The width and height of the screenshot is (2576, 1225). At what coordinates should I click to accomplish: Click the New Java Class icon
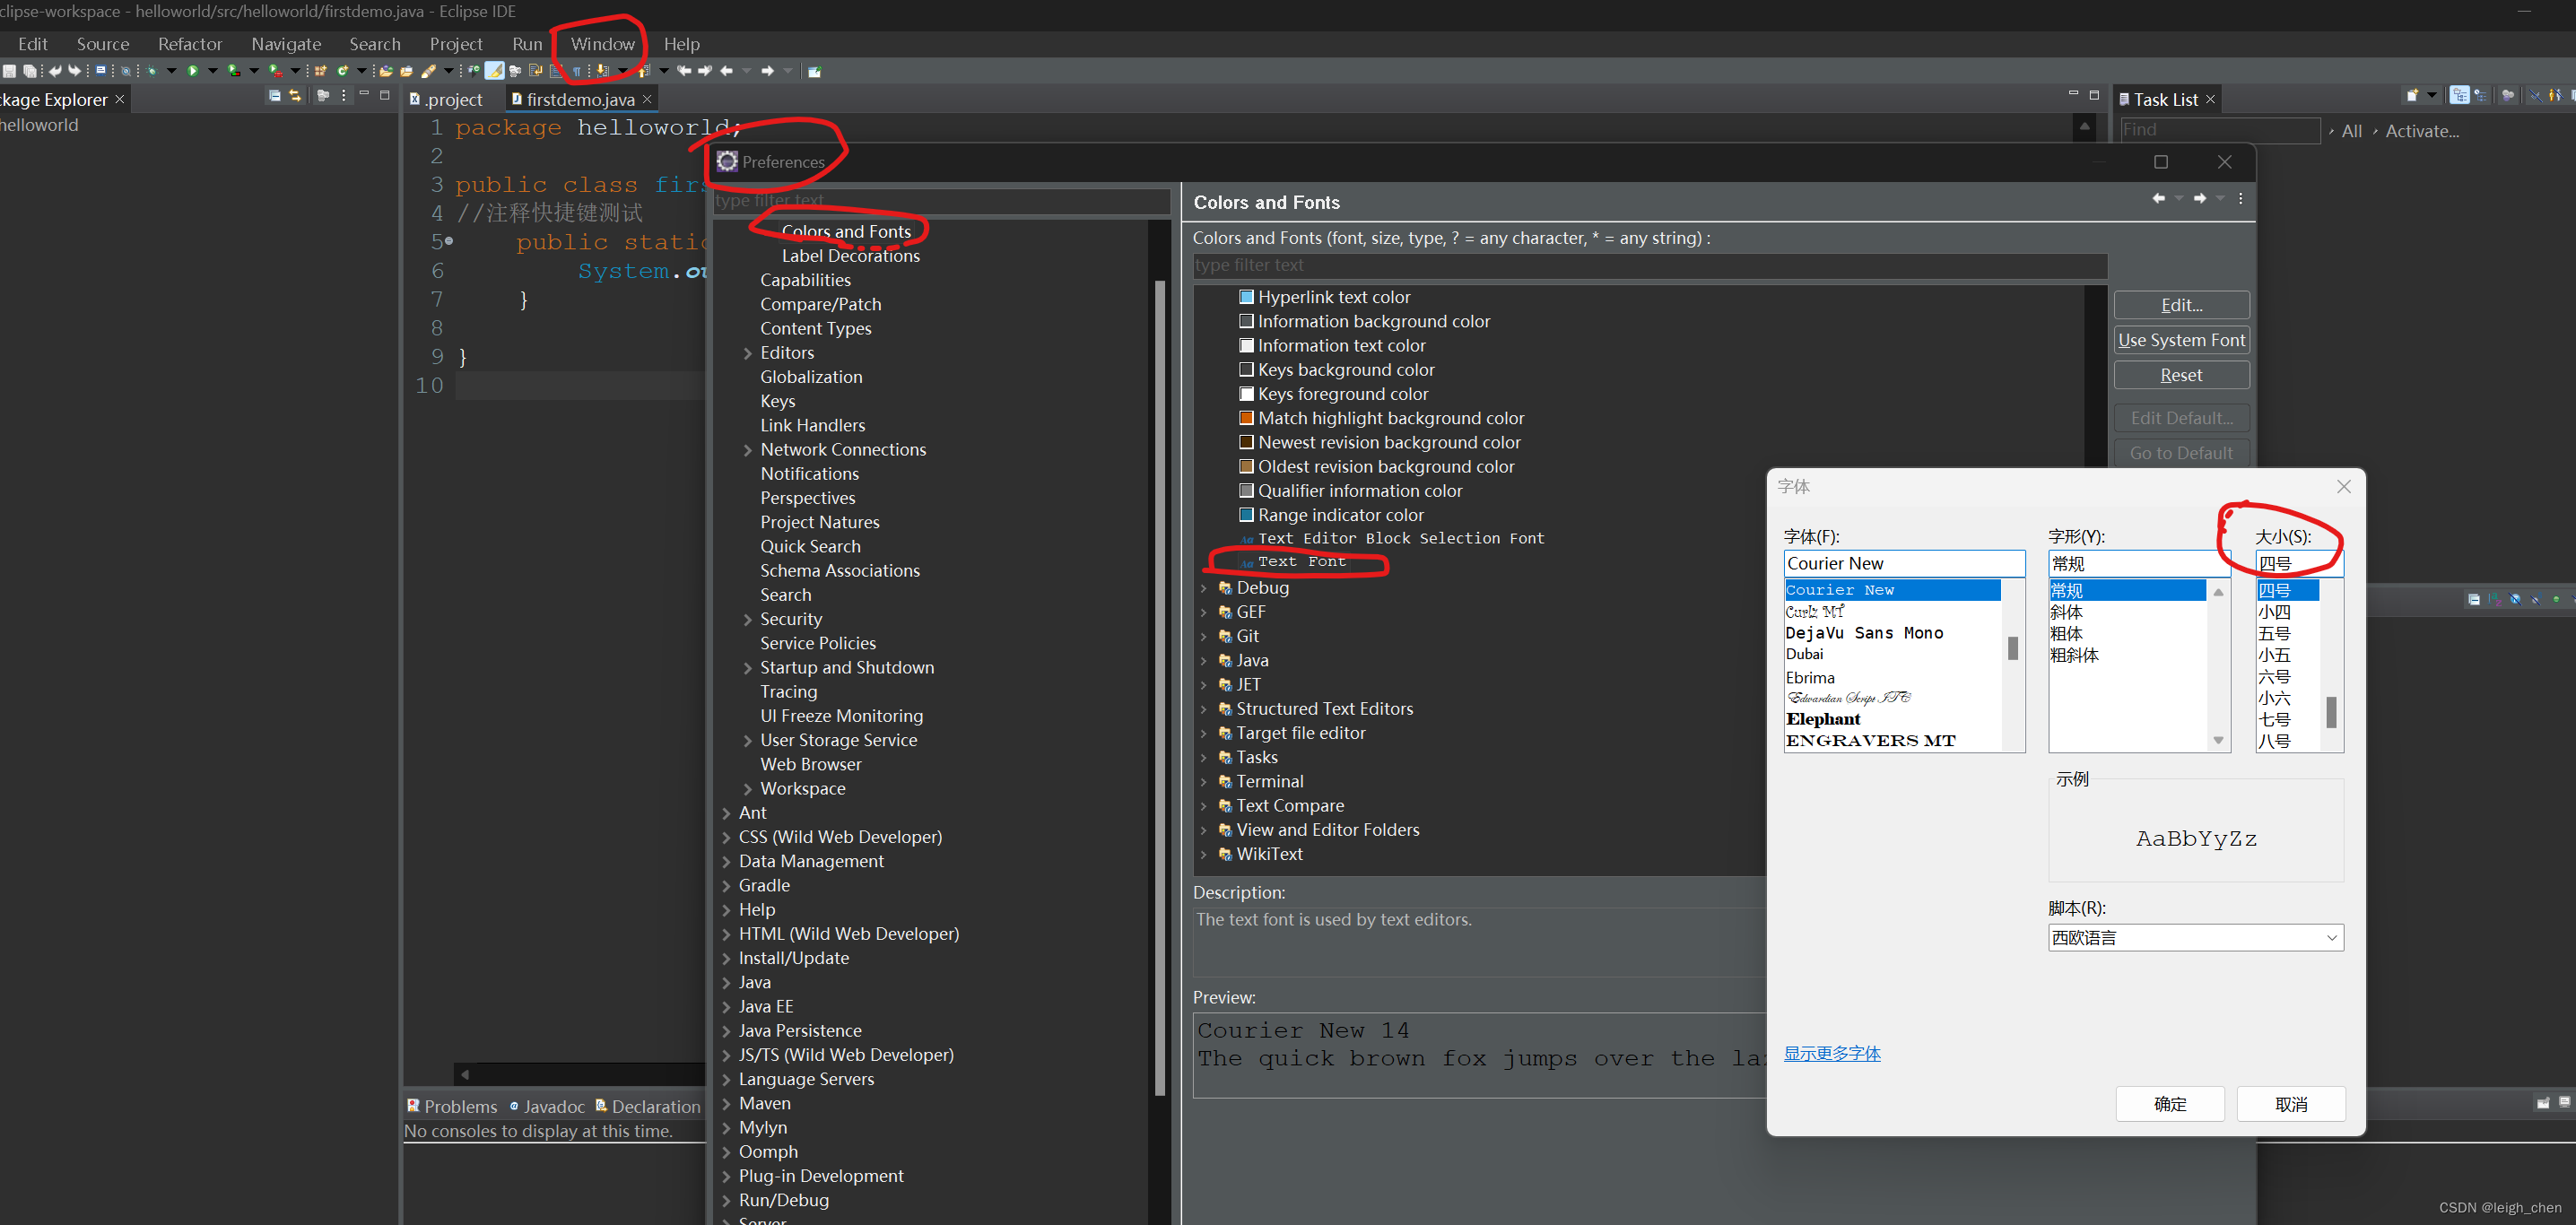342,71
